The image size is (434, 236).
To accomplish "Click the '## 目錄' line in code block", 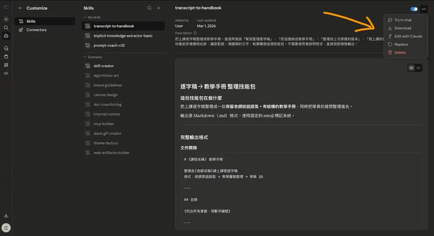I will coord(191,200).
